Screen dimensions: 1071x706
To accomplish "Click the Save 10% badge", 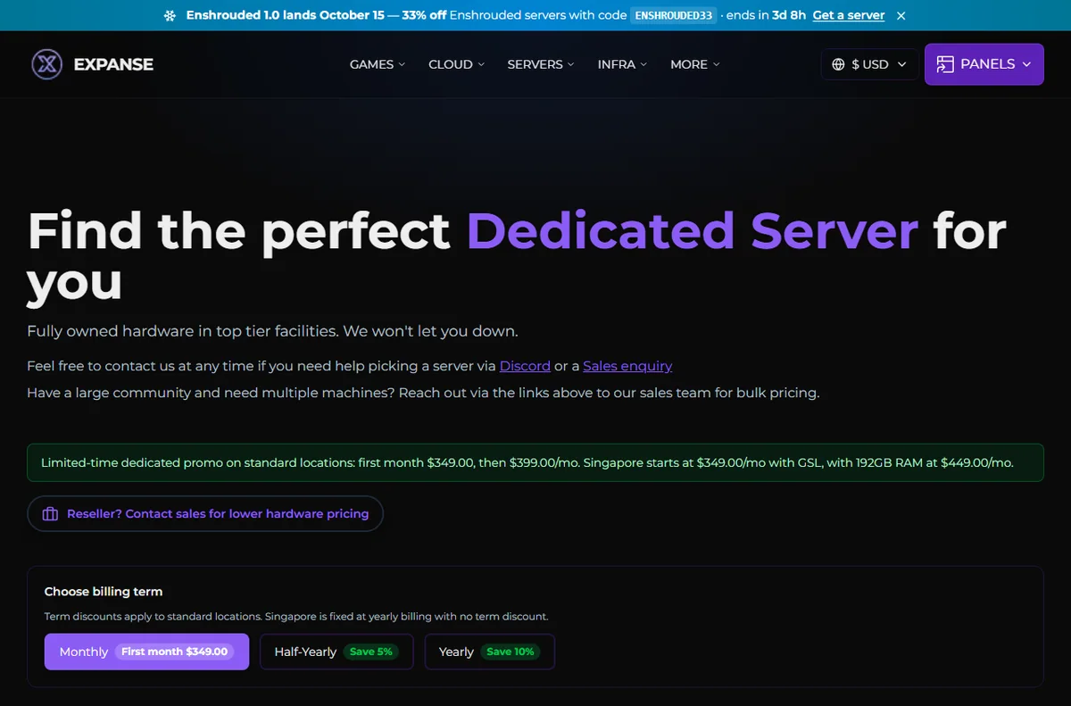I will 511,652.
